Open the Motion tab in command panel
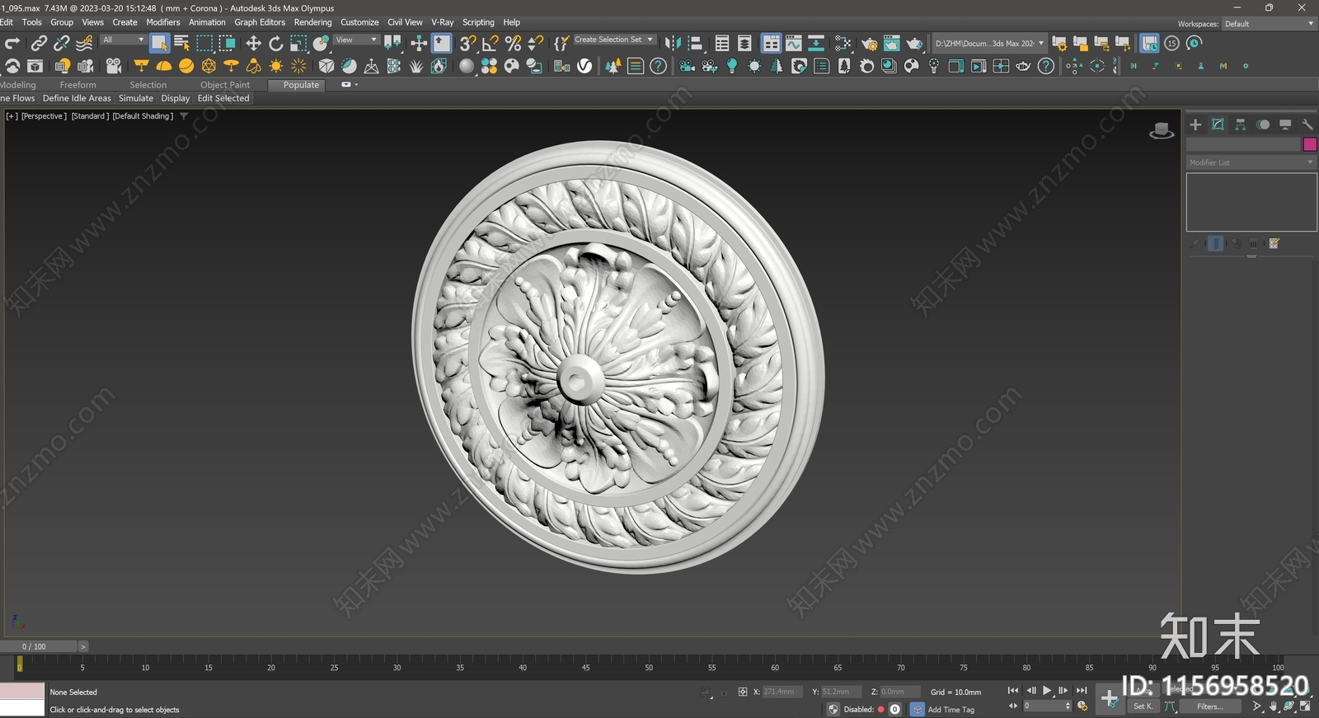This screenshot has height=718, width=1319. pos(1263,124)
